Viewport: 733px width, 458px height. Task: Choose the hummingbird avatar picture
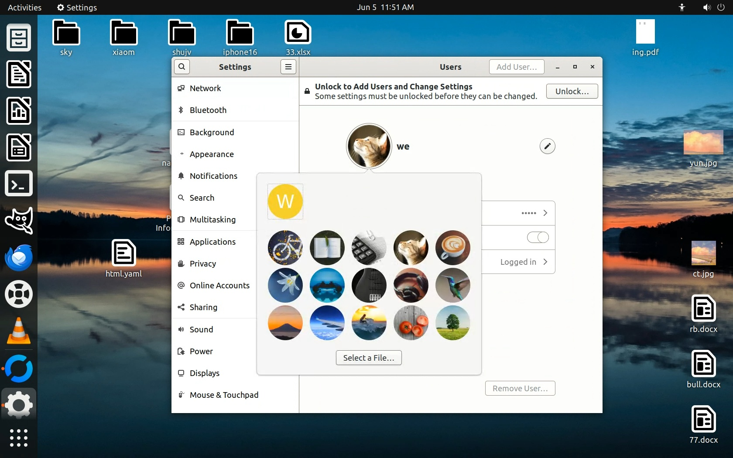pyautogui.click(x=452, y=285)
